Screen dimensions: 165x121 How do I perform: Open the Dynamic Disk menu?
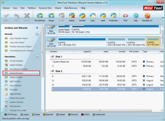pos(45,8)
